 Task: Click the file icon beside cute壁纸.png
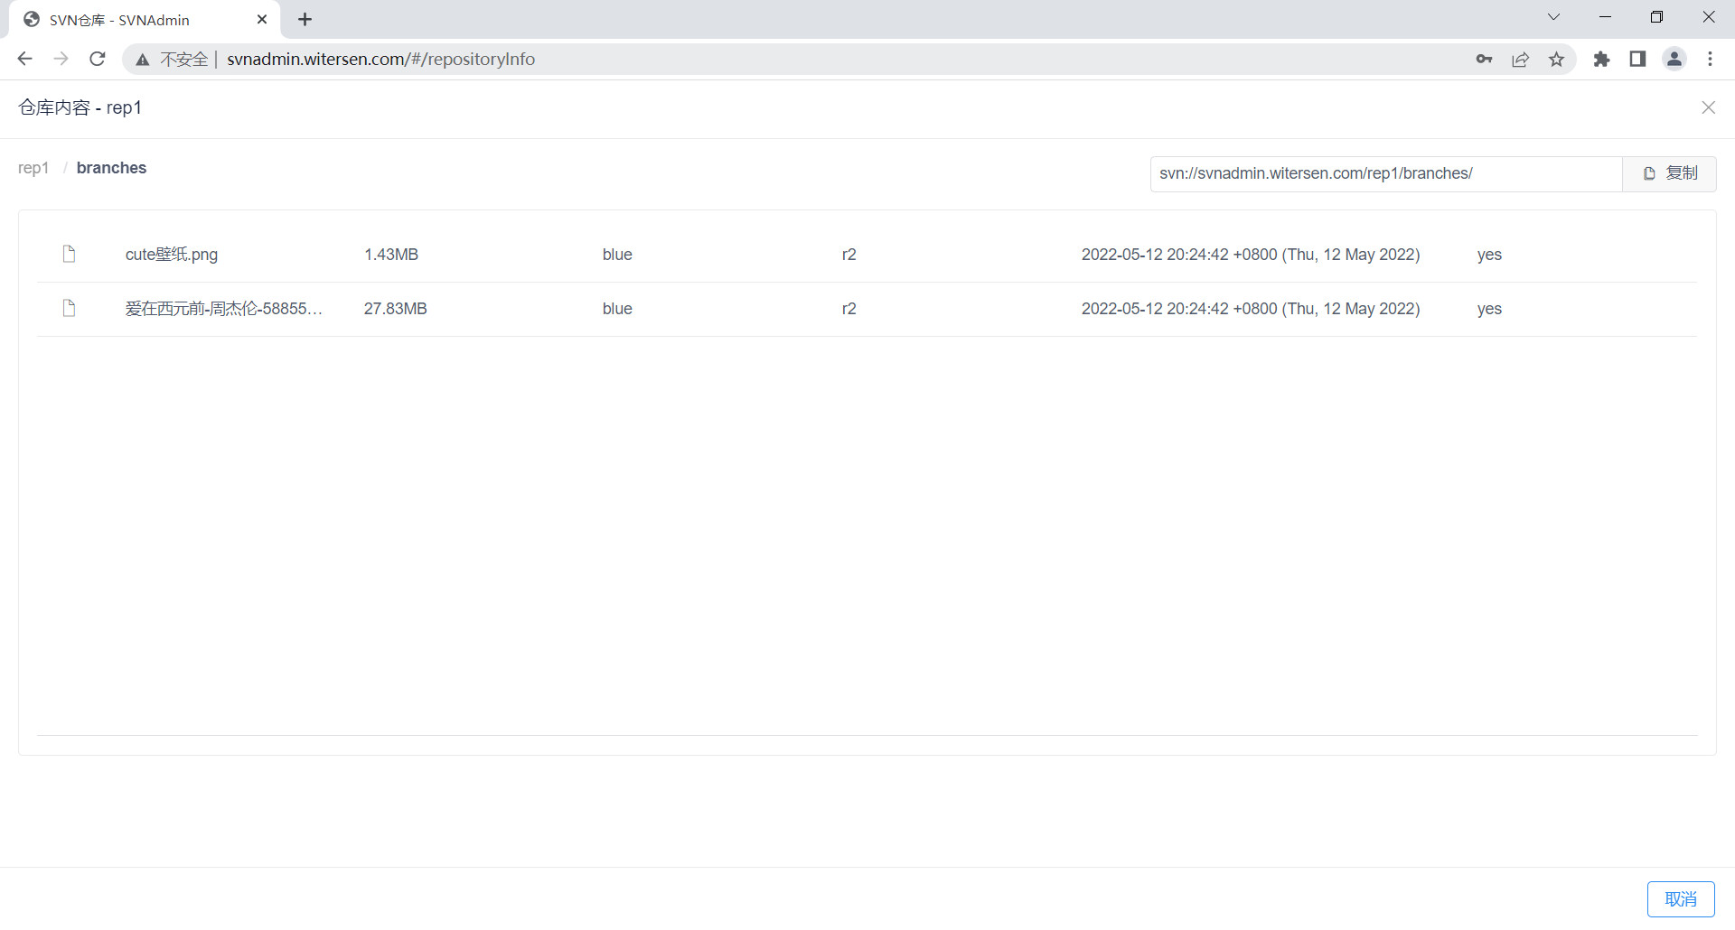click(x=69, y=254)
